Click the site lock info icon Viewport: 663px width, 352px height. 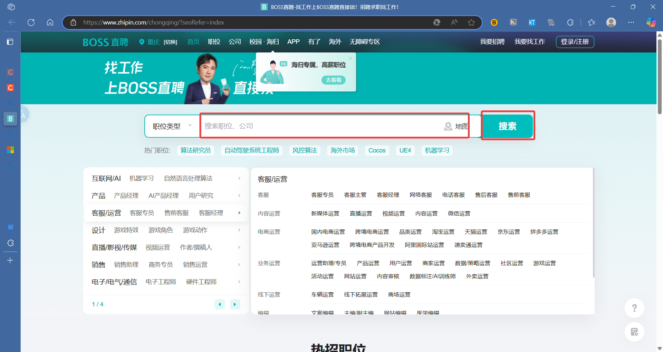click(73, 22)
